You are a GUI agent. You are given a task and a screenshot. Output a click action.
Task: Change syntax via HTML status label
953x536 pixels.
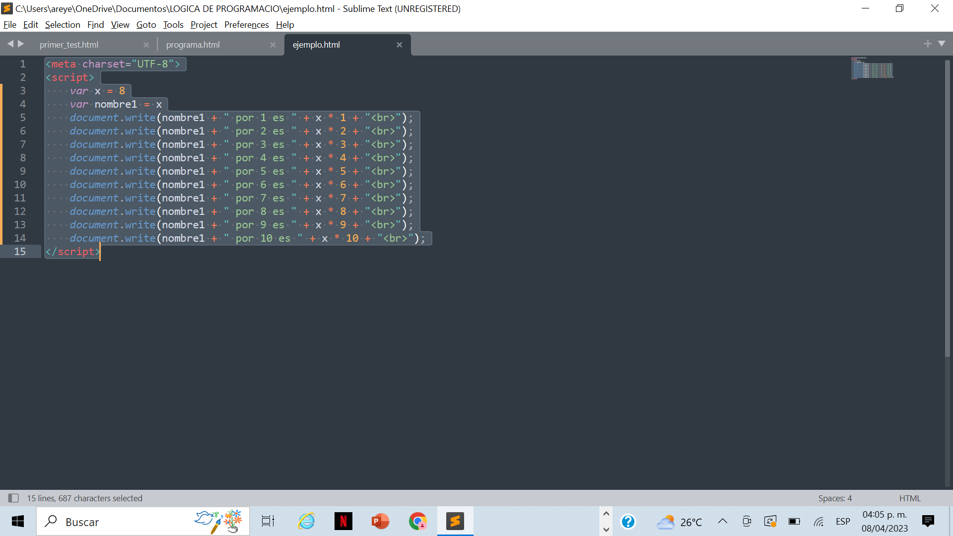[x=910, y=498]
